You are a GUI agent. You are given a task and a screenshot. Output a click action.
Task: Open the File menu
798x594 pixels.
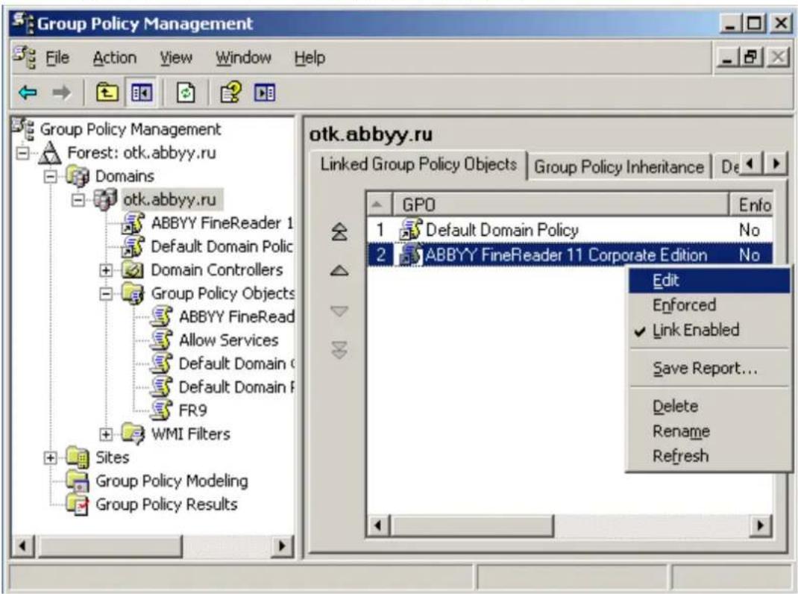click(x=57, y=57)
